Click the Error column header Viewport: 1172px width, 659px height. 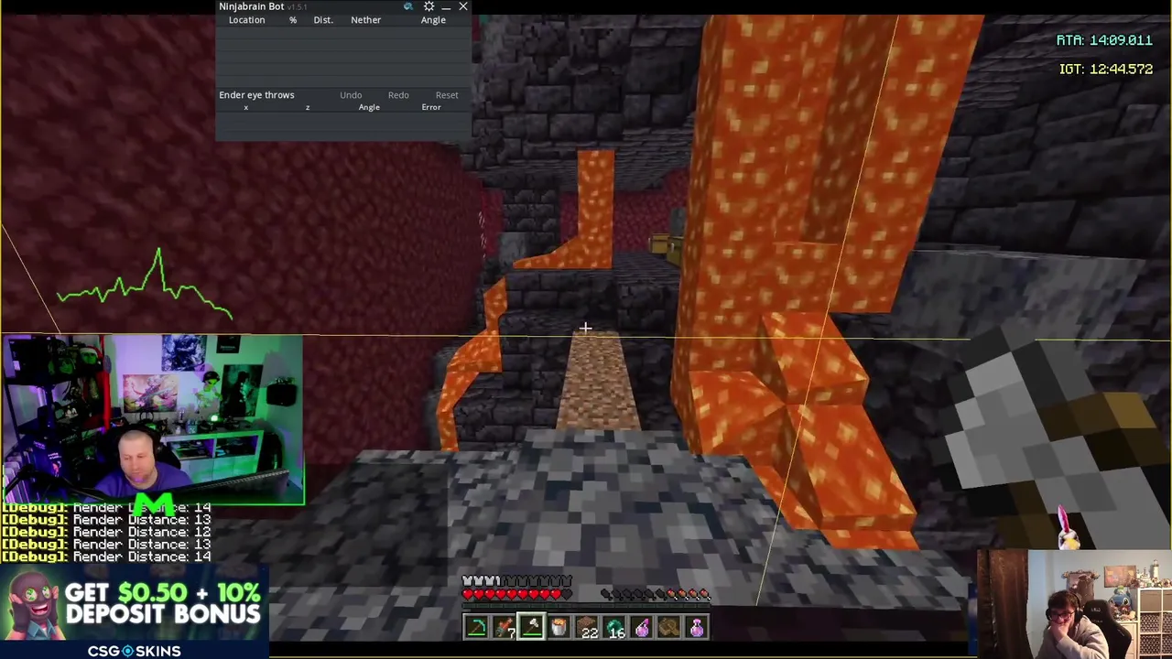(x=431, y=108)
